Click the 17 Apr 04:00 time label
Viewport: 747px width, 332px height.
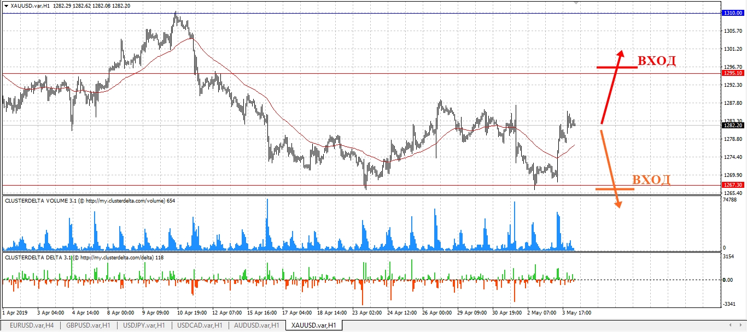296,313
